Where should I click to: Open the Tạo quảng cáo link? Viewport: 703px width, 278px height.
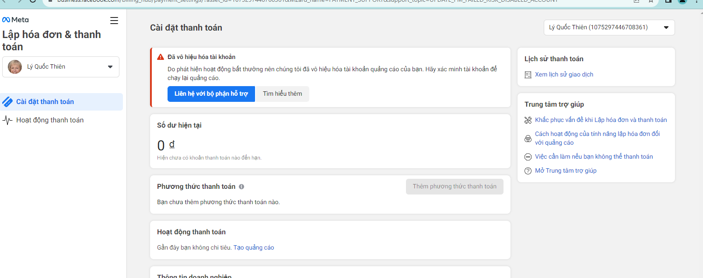pos(254,248)
